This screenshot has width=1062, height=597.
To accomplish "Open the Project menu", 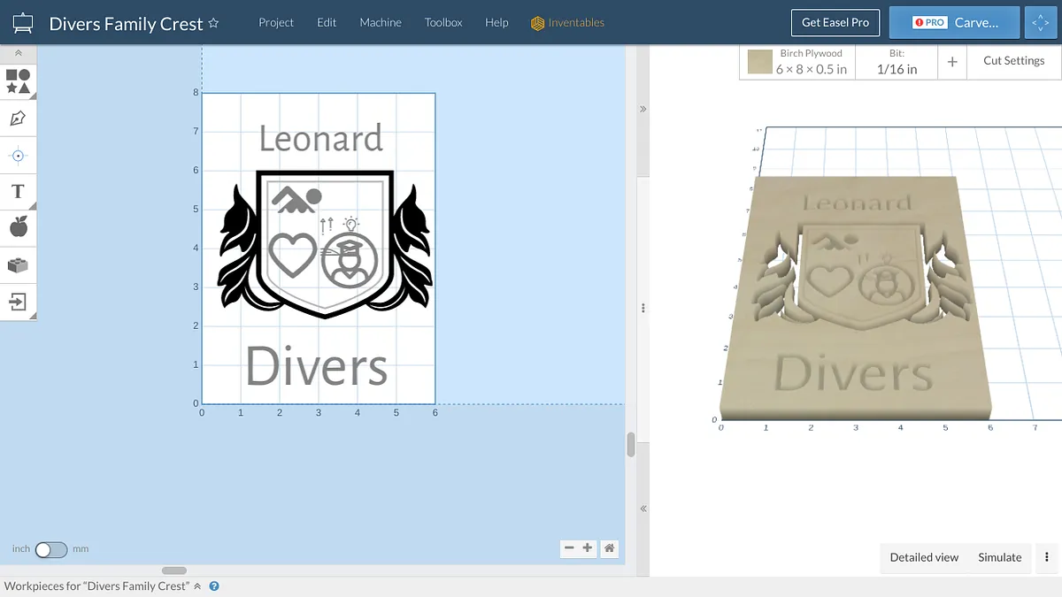I will (x=276, y=23).
